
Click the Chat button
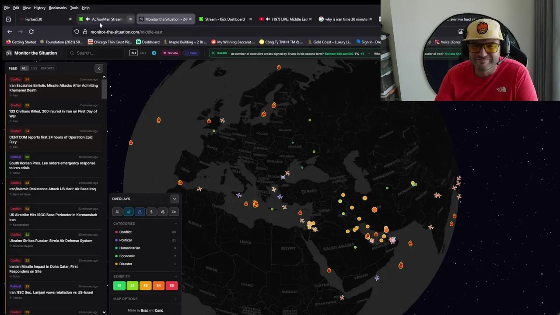(191, 53)
